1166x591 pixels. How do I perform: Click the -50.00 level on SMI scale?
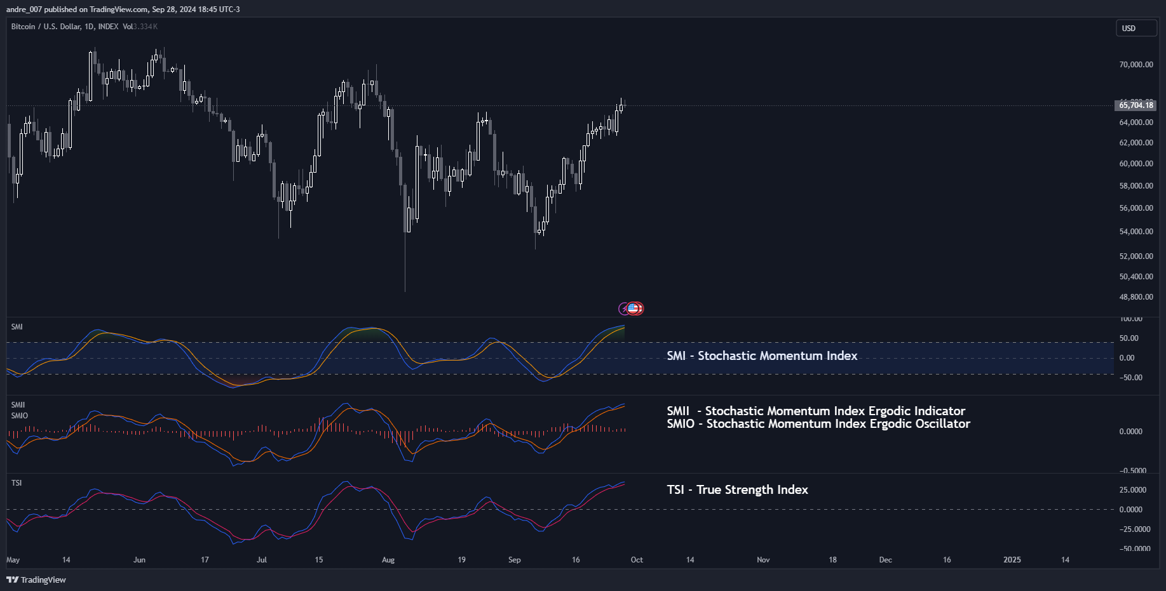(x=1130, y=378)
